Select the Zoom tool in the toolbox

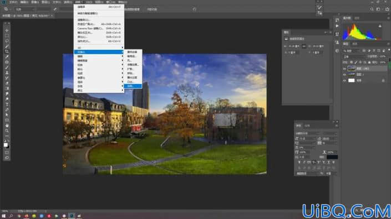pyautogui.click(x=7, y=131)
